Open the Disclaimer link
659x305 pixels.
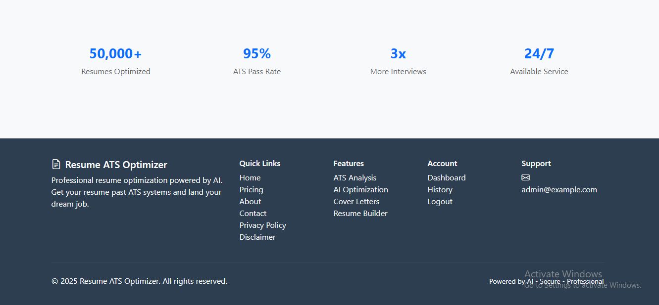[x=257, y=237]
